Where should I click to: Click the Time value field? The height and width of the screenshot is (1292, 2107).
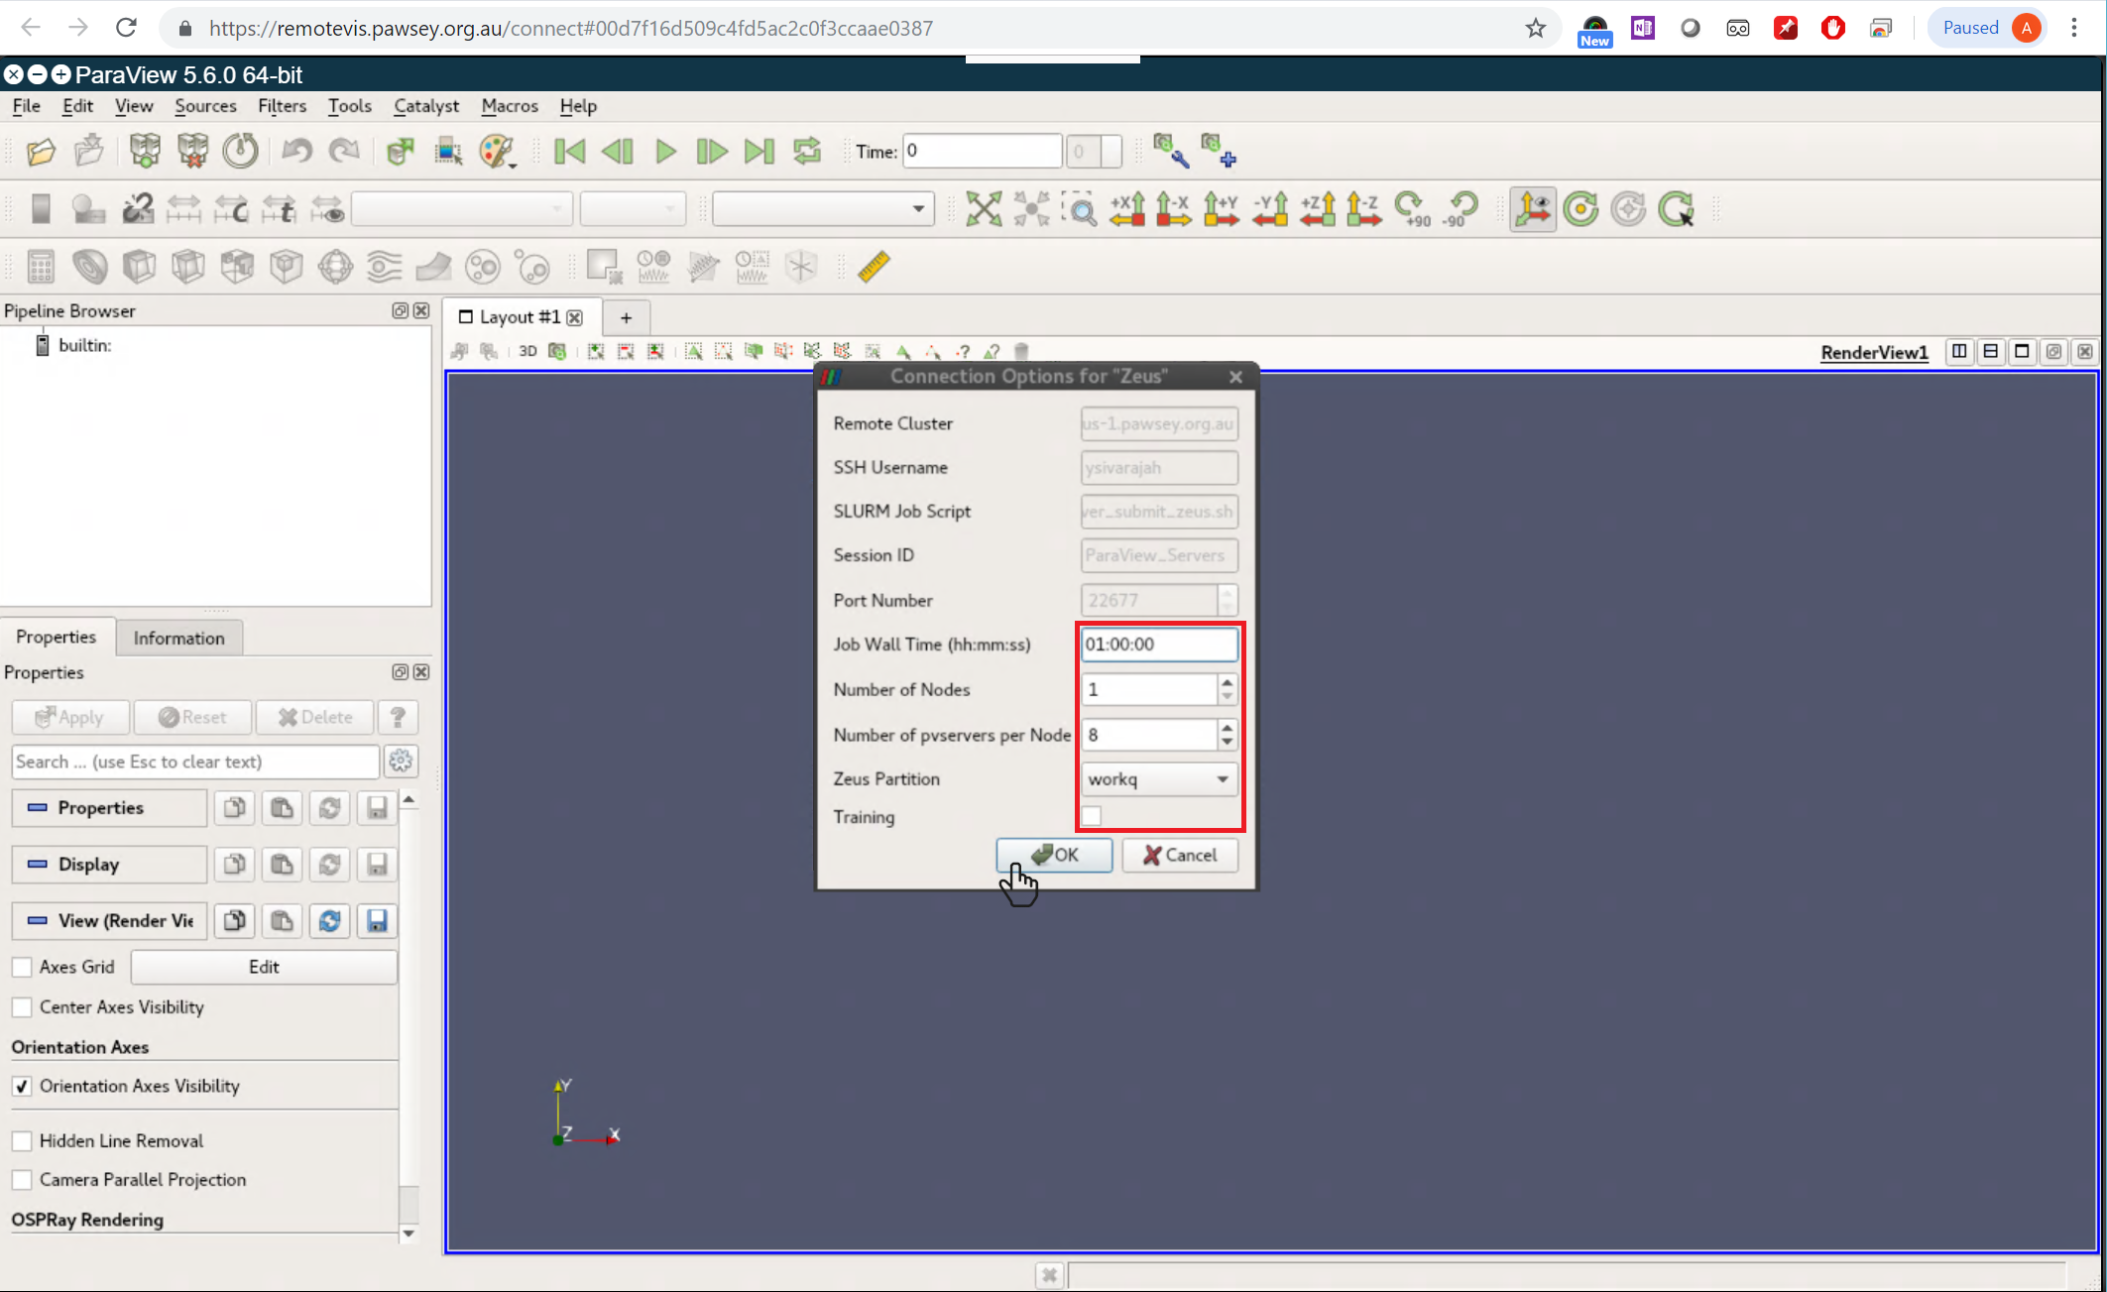click(982, 151)
